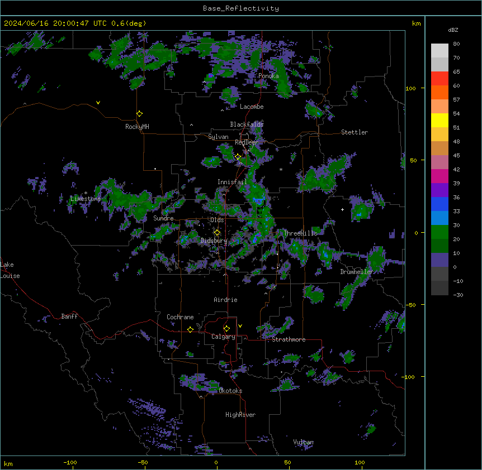
Task: Click the Lacombe label
Action: (x=252, y=107)
